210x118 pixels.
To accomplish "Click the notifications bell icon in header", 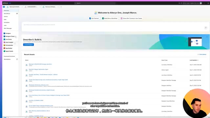I will pyautogui.click(x=179, y=3).
